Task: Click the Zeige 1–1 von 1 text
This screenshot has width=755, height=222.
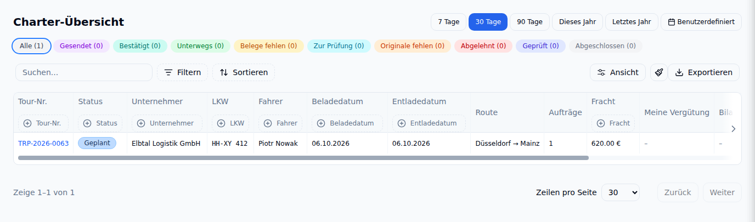Action: point(44,192)
